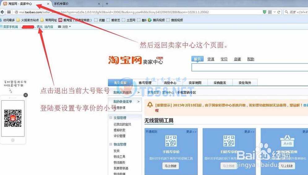
Task: Select the 我是卖家 navigation tab
Action: (120, 83)
